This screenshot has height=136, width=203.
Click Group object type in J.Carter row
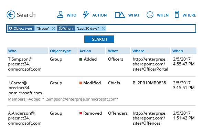[x=56, y=83]
